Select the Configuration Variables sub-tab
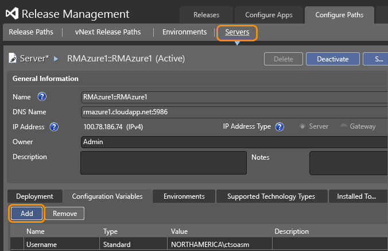 pyautogui.click(x=107, y=196)
